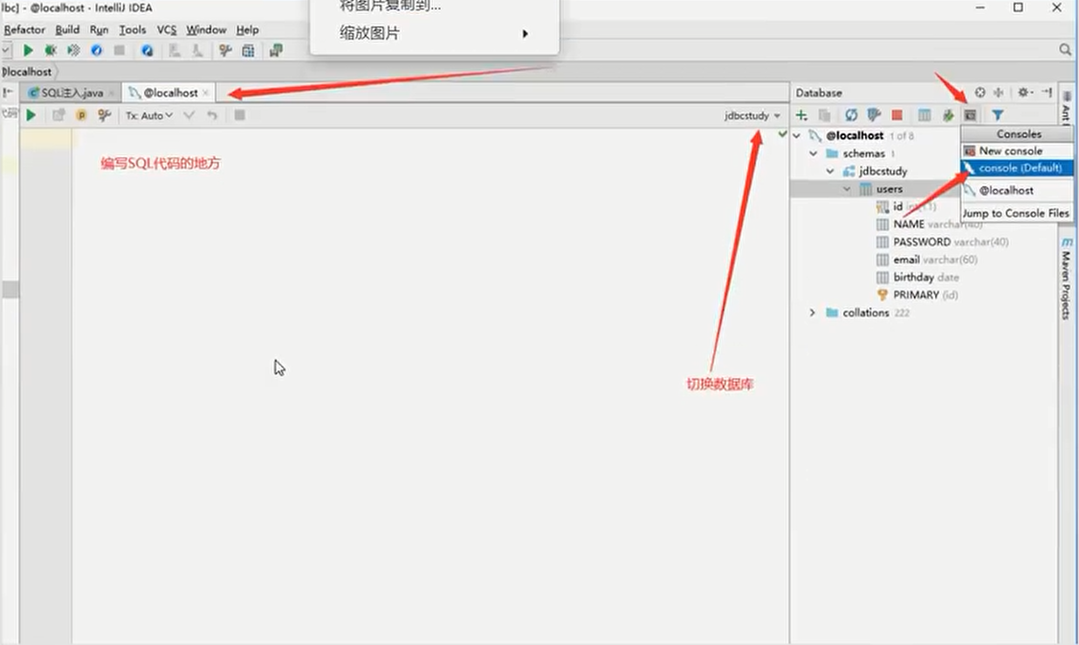This screenshot has width=1079, height=645.
Task: Collapse the jdbcstudy schema node in the tree
Action: pos(830,171)
